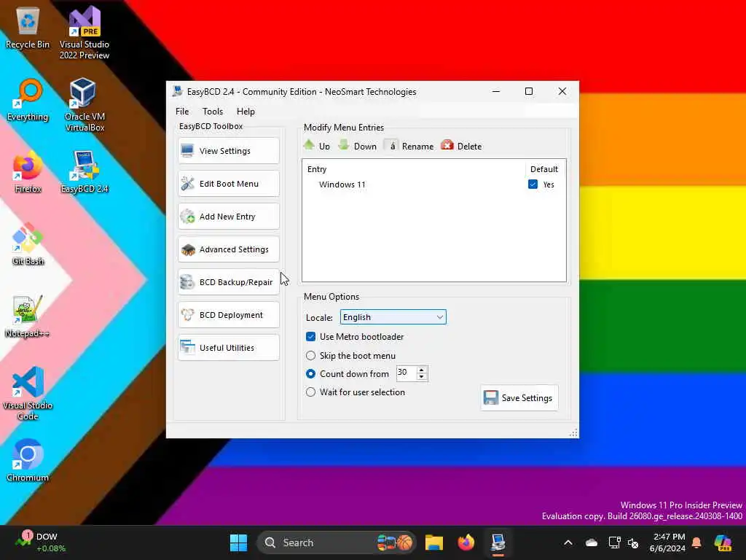Viewport: 746px width, 560px height.
Task: Open Useful Utilities
Action: click(x=228, y=348)
